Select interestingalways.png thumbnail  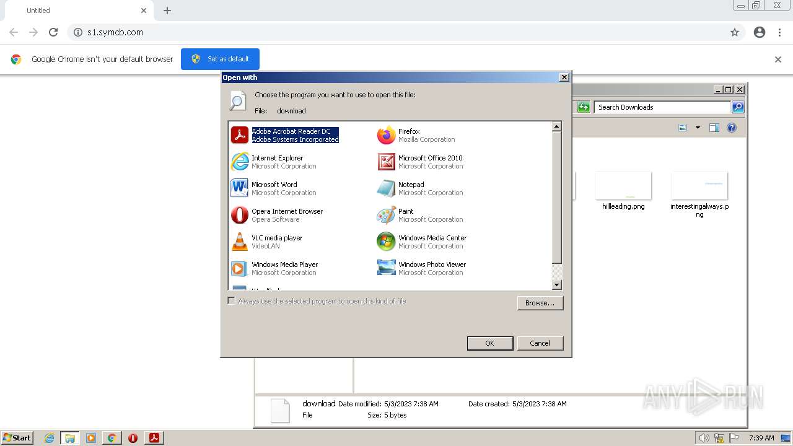699,186
